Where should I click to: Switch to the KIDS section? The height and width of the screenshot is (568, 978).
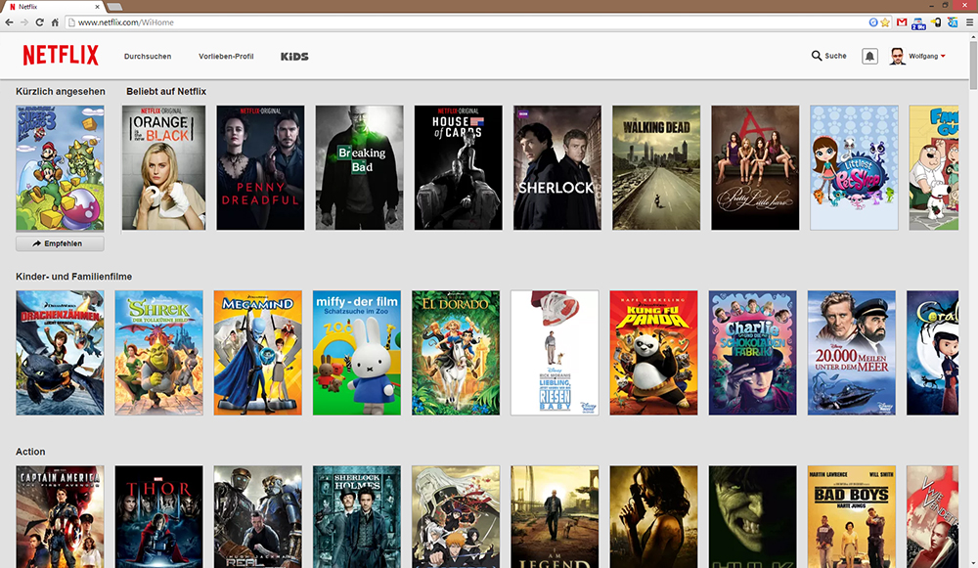294,56
